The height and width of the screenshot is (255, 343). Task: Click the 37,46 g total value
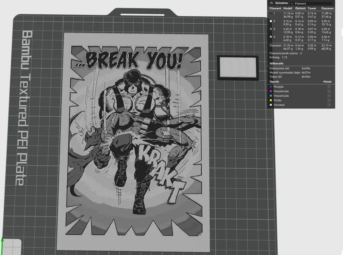pos(326,16)
